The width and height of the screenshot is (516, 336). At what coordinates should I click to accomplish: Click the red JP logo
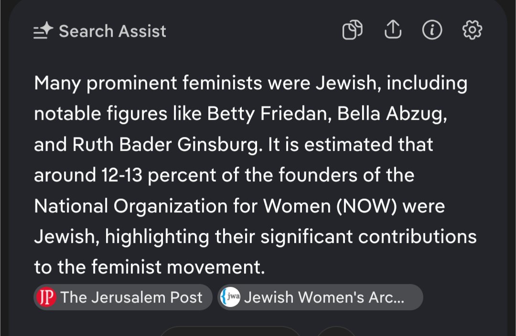click(x=45, y=297)
